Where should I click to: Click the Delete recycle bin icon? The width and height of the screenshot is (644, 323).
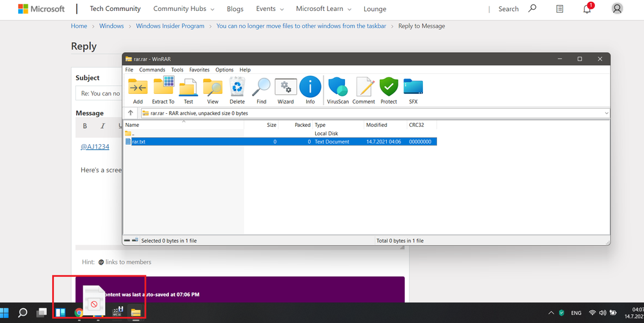pyautogui.click(x=237, y=91)
